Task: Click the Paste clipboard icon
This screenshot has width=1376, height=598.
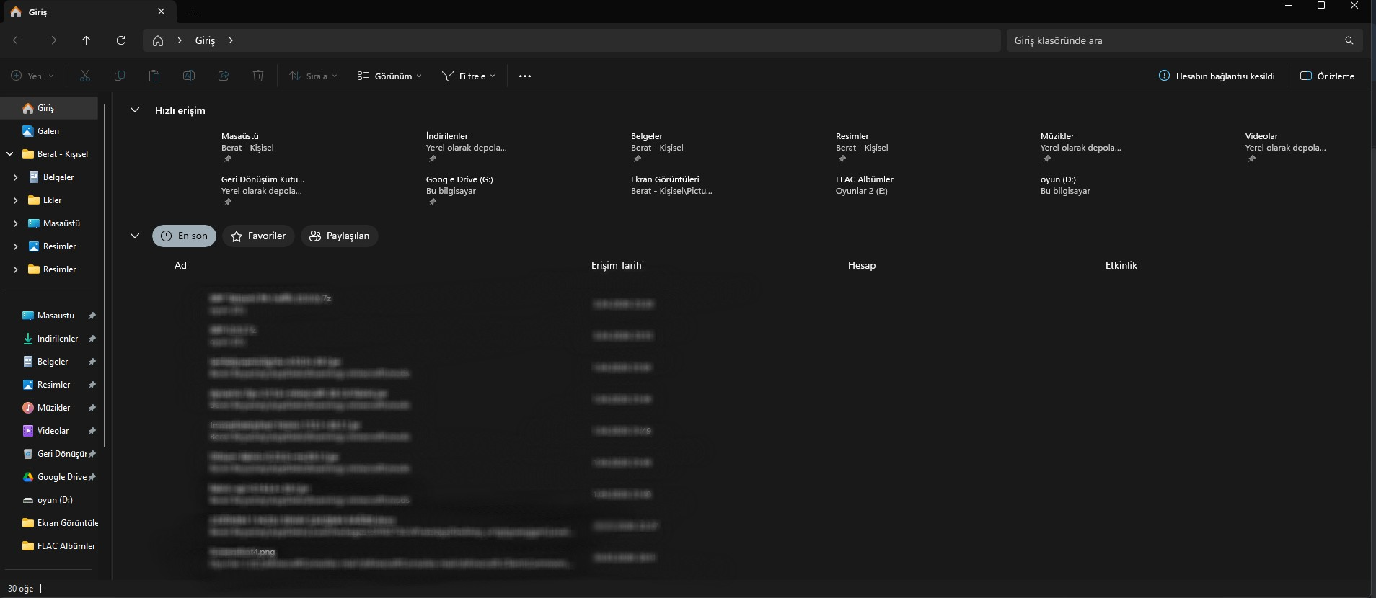Action: tap(154, 76)
